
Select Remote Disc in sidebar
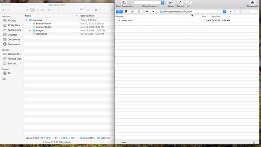point(14,59)
